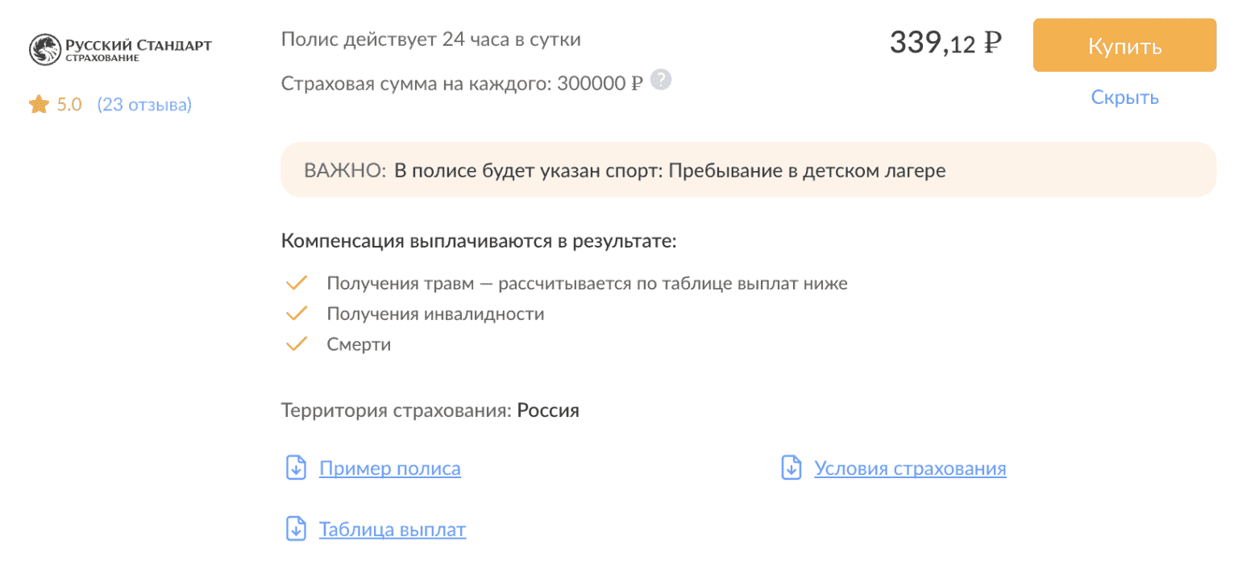This screenshot has width=1238, height=562.
Task: Collapse policy details with Скрыть
Action: [1124, 98]
